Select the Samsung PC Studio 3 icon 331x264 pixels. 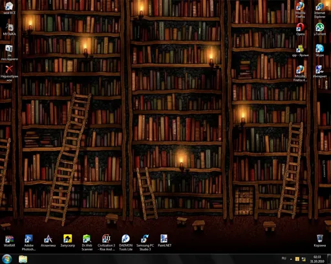point(145,243)
